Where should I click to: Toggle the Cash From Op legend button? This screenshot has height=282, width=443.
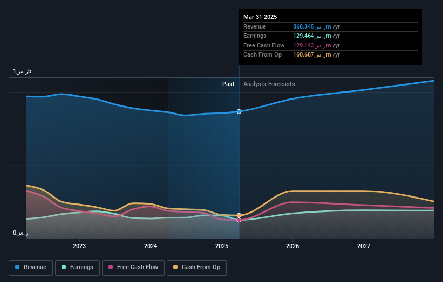(196, 267)
